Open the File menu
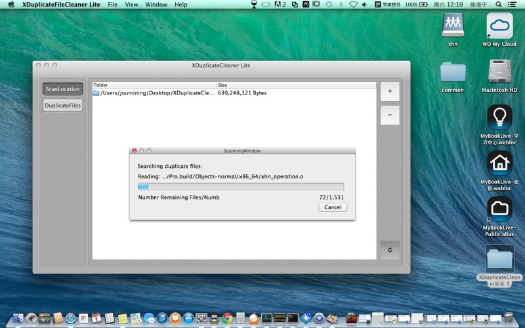The width and height of the screenshot is (525, 328). click(112, 5)
